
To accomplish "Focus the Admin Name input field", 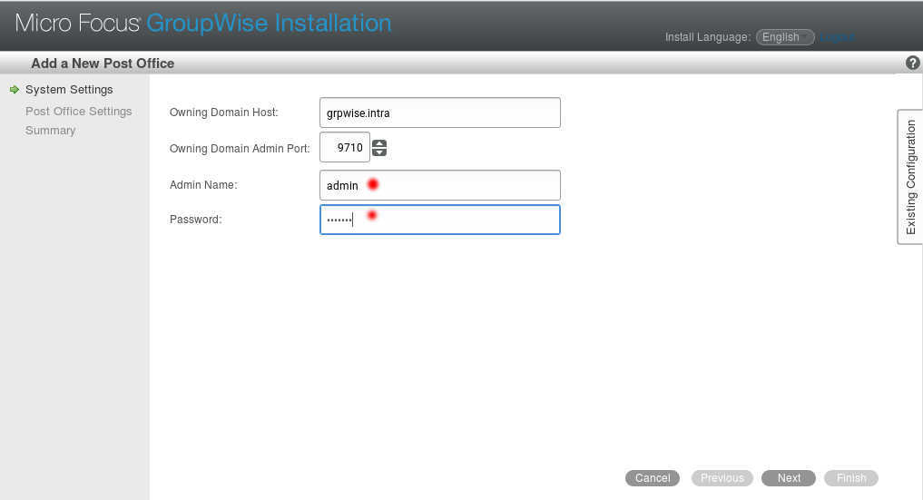I will (440, 185).
